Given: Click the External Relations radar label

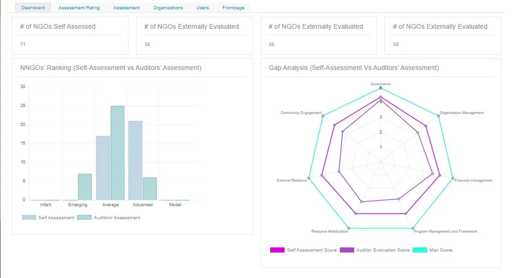Looking at the screenshot, I should point(292,180).
